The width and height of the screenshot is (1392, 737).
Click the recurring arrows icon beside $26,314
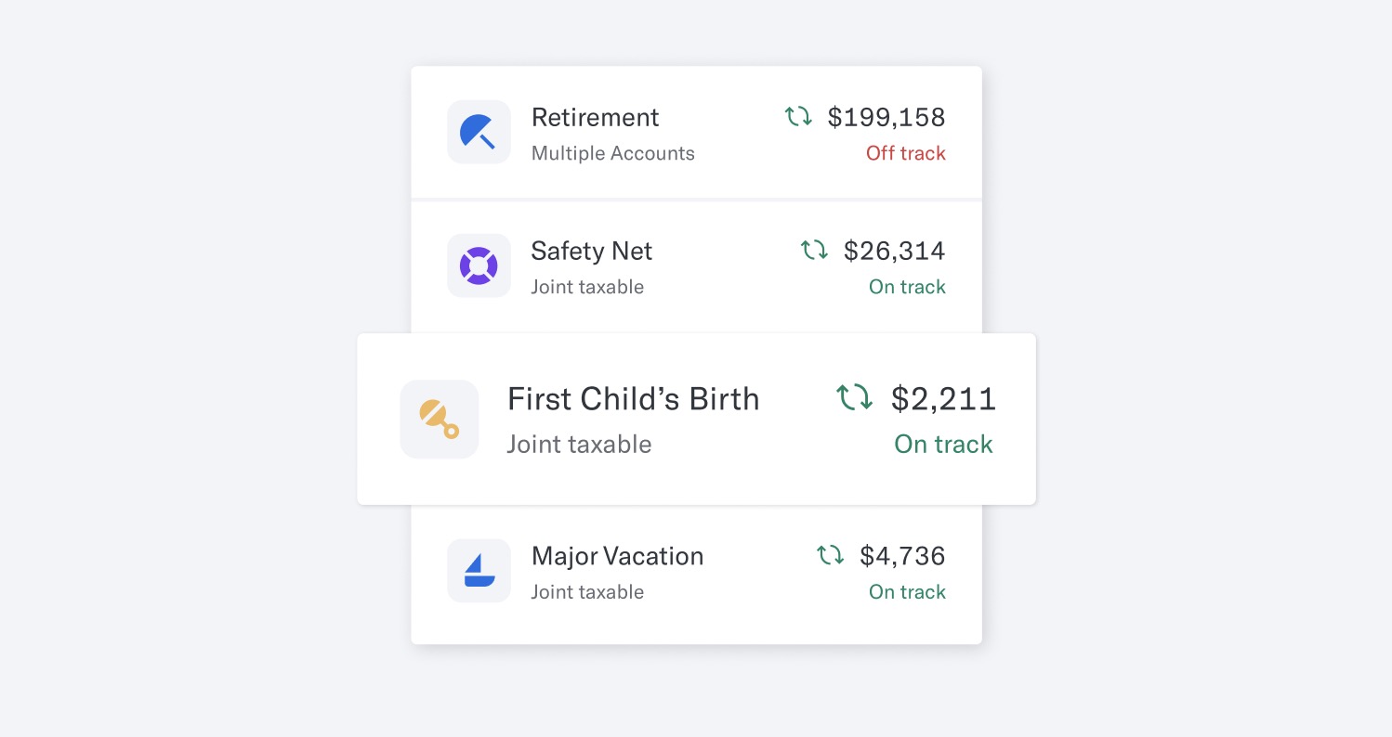point(814,251)
